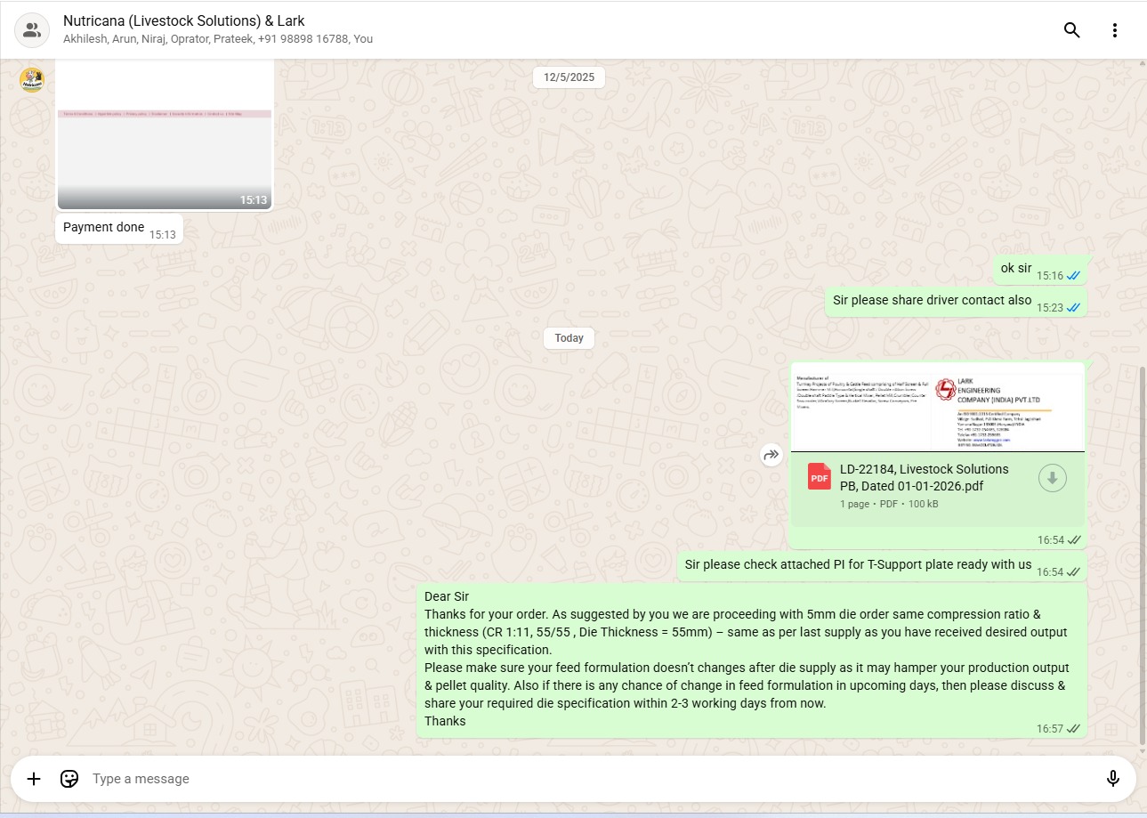
Task: Select the 'Payment done' message
Action: 103,228
